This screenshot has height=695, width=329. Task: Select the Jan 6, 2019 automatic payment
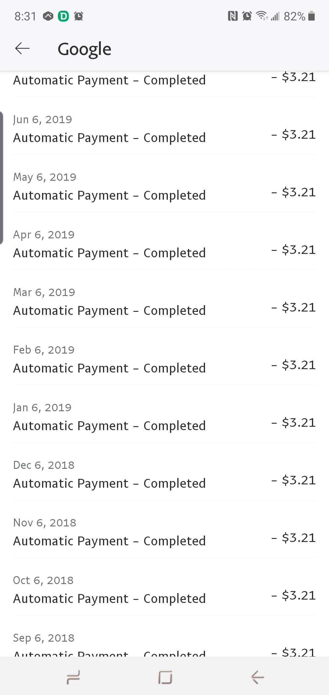pyautogui.click(x=164, y=417)
